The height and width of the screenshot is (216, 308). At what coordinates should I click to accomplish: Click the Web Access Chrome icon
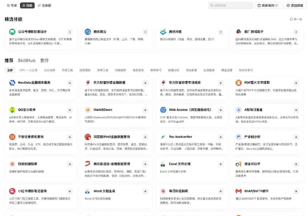163,110
